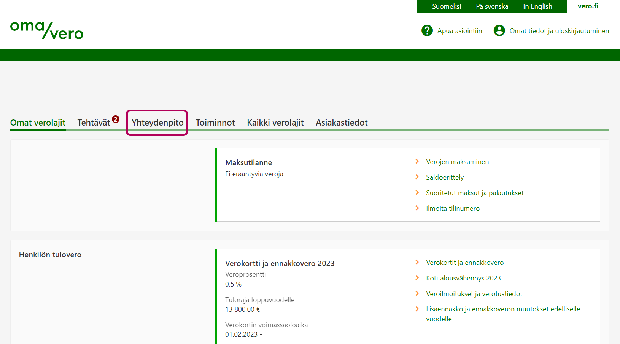The width and height of the screenshot is (620, 344).
Task: Click the chevron beside Kotitalousvähennys 2023
Action: pos(417,278)
